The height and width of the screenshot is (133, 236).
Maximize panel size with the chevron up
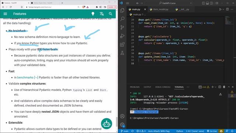coord(229,87)
